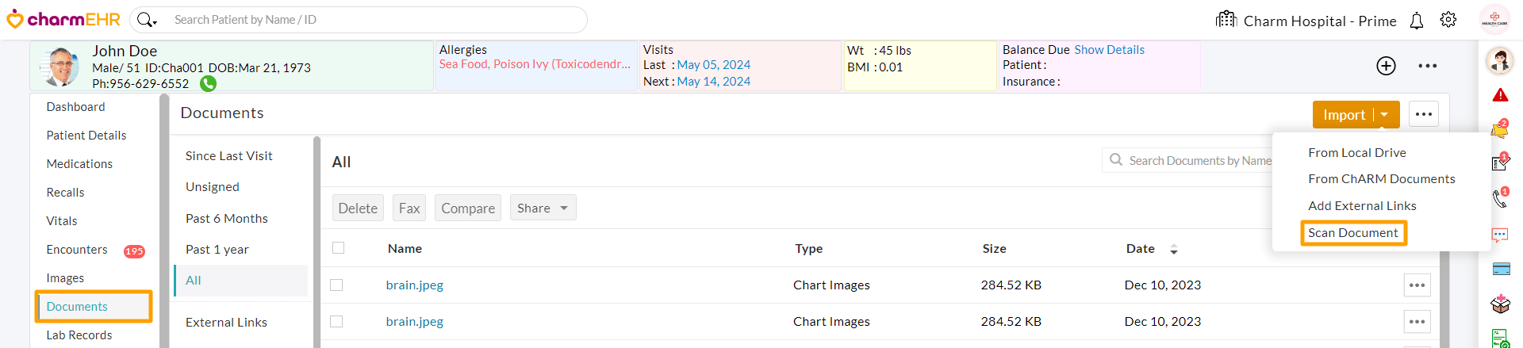Sort documents by the Date column arrows

coord(1174,250)
